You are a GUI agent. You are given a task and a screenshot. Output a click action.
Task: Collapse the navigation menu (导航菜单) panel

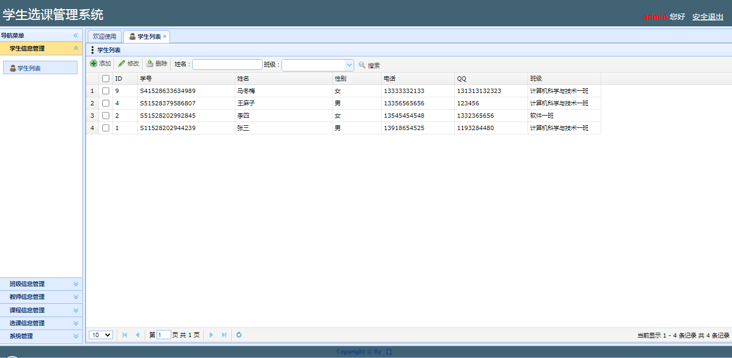[76, 35]
